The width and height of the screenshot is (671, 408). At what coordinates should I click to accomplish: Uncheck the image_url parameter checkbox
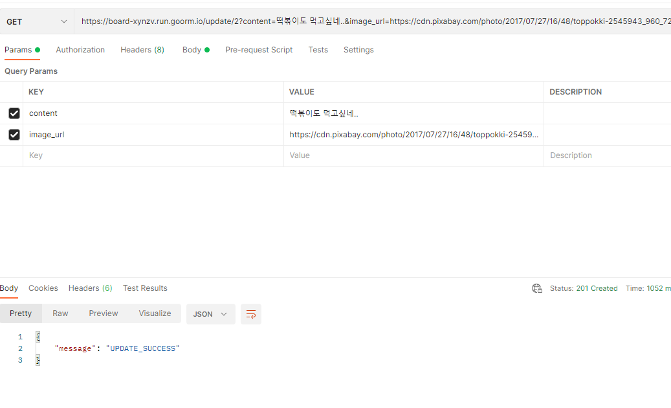pyautogui.click(x=14, y=135)
